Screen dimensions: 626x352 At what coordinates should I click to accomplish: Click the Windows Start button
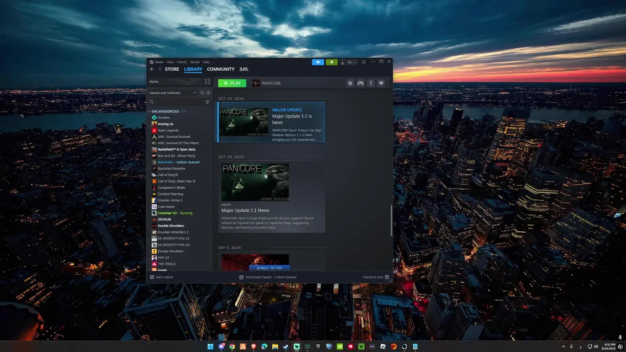point(210,347)
